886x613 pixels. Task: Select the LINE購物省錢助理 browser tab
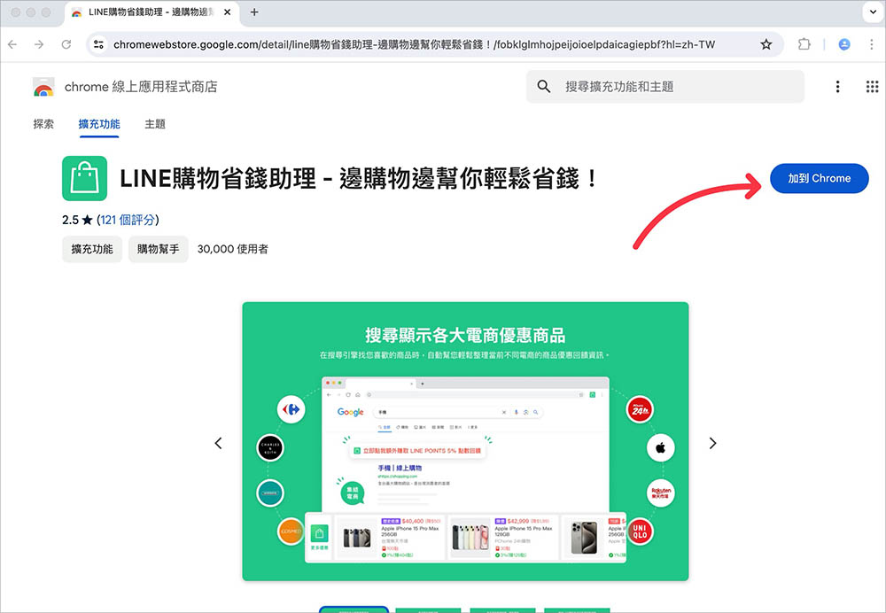coord(152,12)
